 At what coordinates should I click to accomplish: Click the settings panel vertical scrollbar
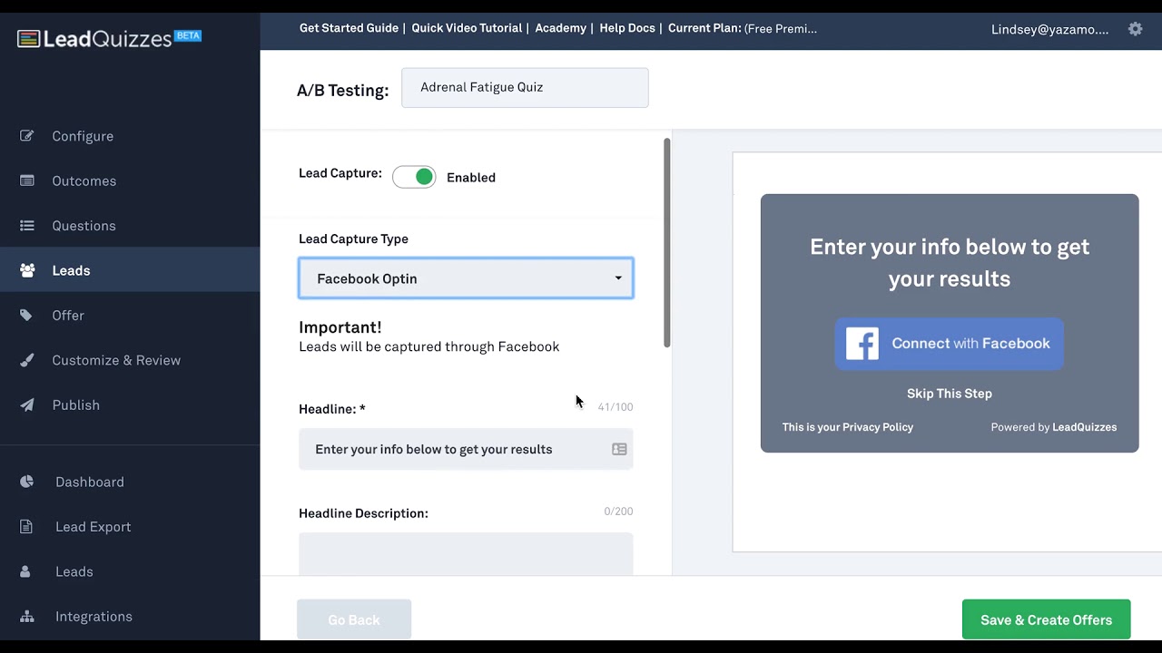pos(667,243)
